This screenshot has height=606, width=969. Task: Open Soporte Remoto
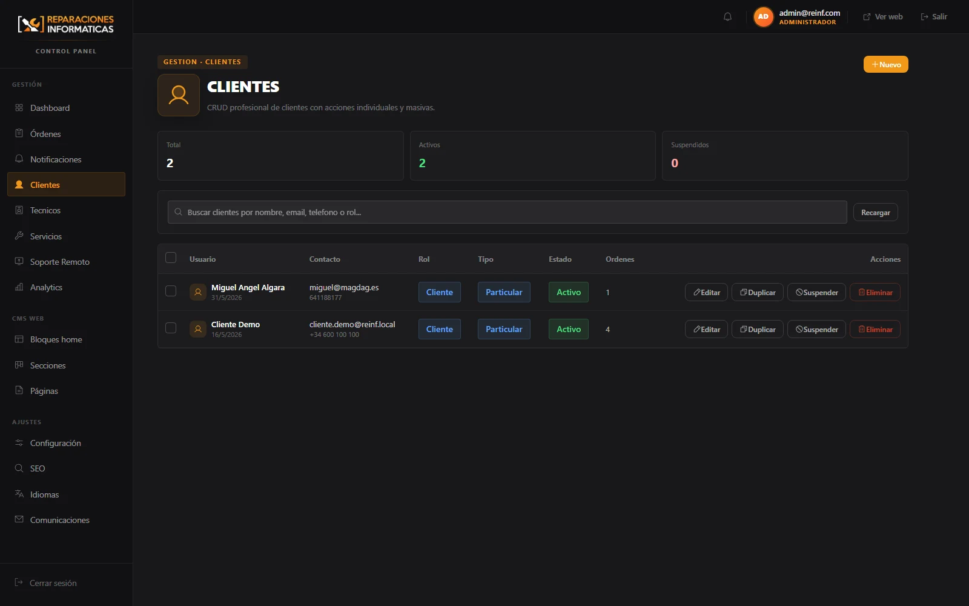point(66,262)
